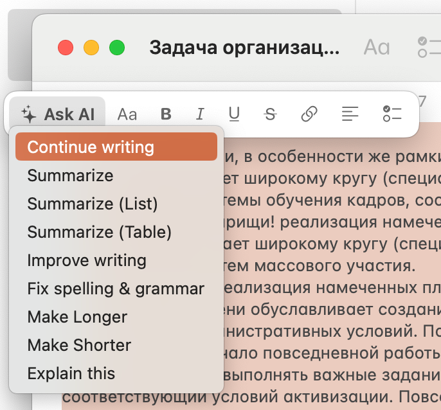The height and width of the screenshot is (410, 441).
Task: Click the window title Задача организац...
Action: click(244, 48)
